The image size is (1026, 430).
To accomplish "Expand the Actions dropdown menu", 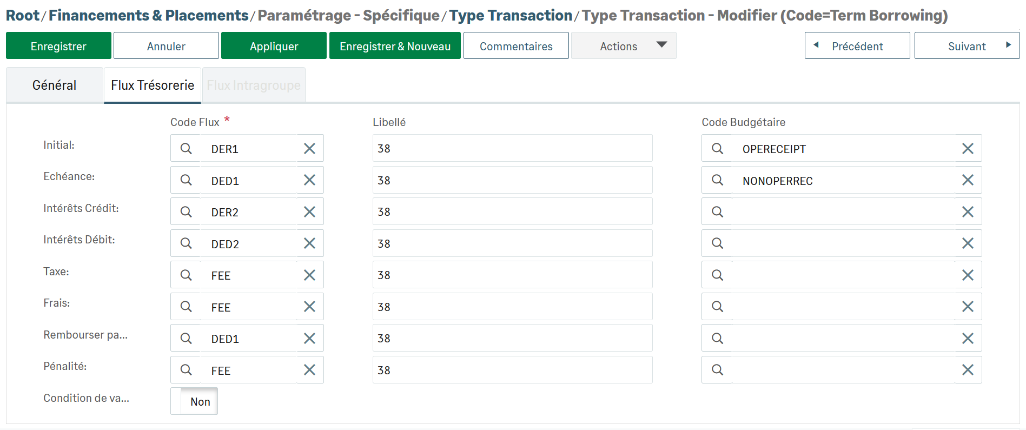I will 624,46.
